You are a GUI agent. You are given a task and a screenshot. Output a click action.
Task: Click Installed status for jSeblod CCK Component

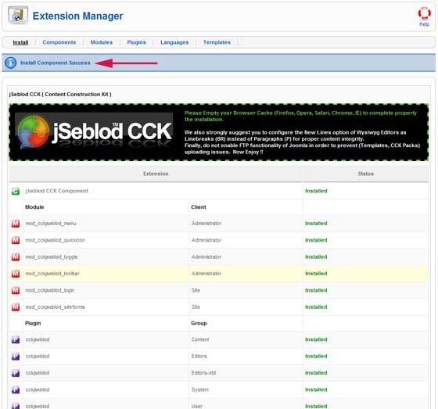click(x=316, y=191)
